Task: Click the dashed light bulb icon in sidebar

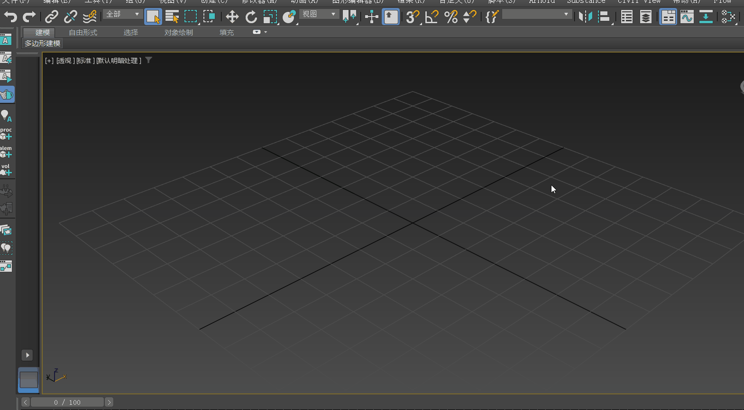Action: 6,248
